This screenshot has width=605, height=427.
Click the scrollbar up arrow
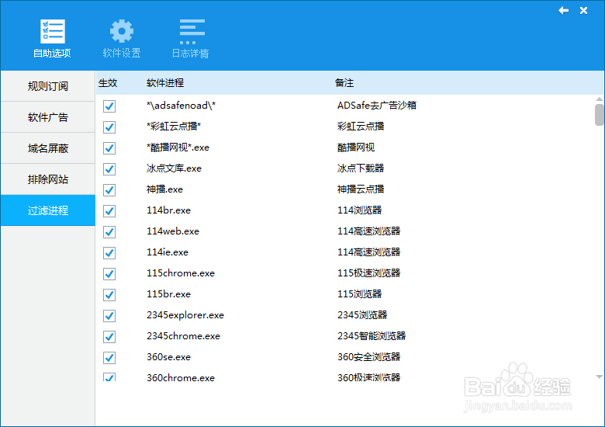click(600, 99)
